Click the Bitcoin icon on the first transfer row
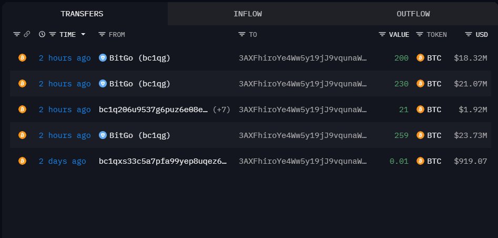This screenshot has height=238, width=498. click(22, 58)
